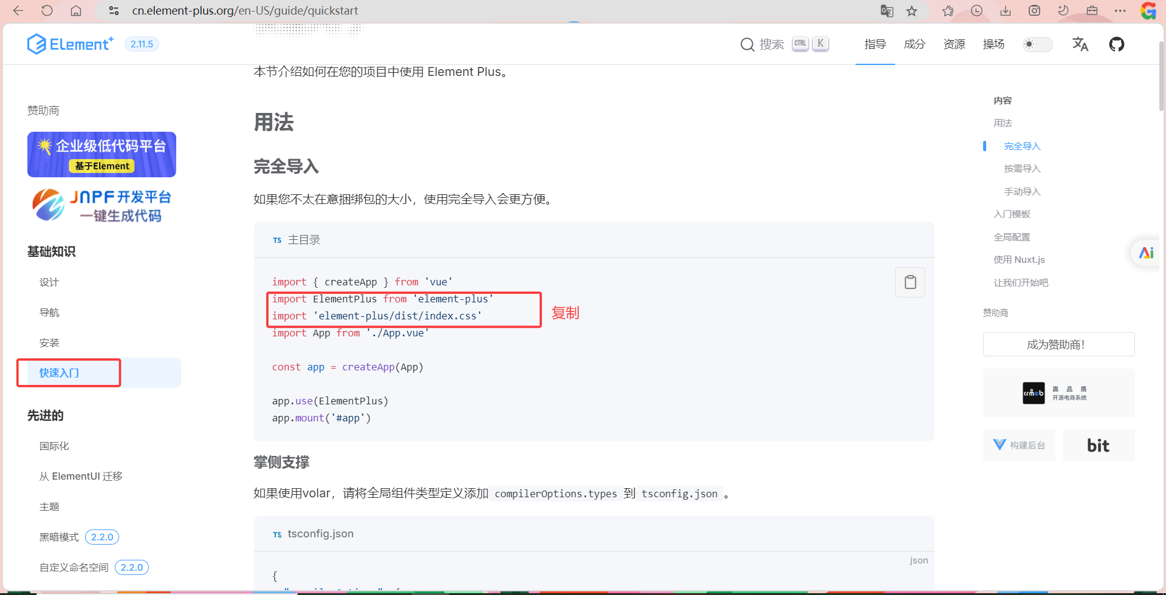
Task: Open the 国际化 sidebar item
Action: [x=54, y=446]
